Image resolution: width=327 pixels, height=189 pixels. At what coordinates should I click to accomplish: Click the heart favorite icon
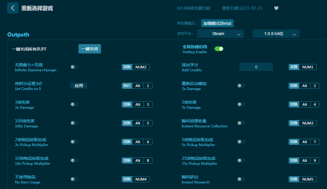pyautogui.click(x=276, y=8)
